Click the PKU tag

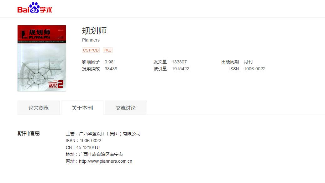tap(107, 50)
